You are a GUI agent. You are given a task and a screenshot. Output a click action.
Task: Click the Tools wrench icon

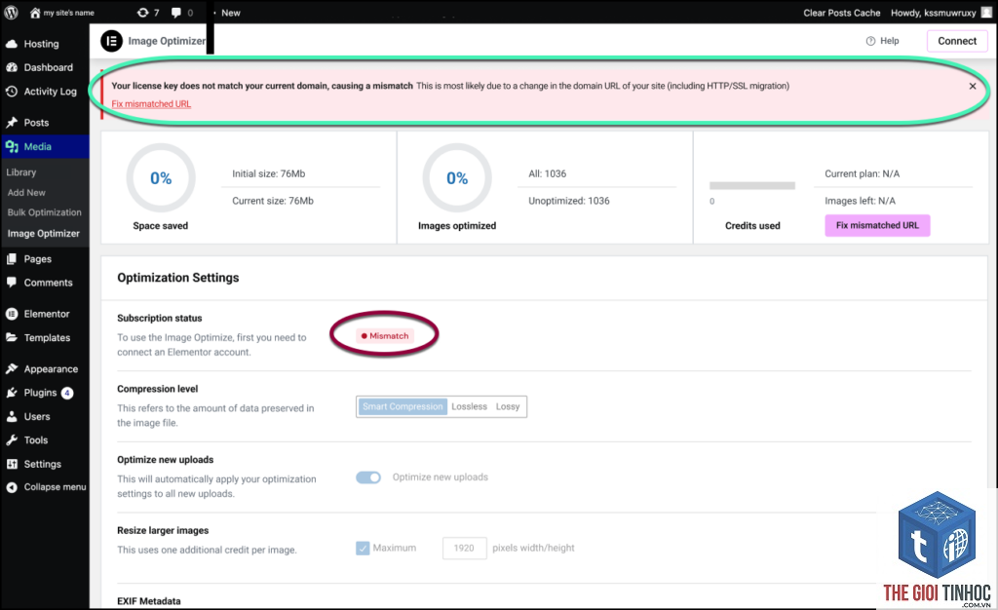12,440
